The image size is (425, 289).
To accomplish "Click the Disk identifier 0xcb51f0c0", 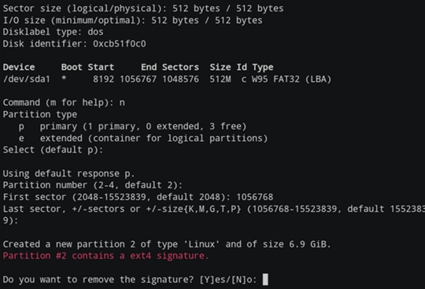I will click(120, 43).
